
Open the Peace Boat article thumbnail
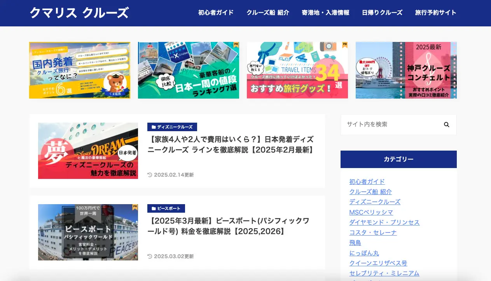pyautogui.click(x=88, y=232)
